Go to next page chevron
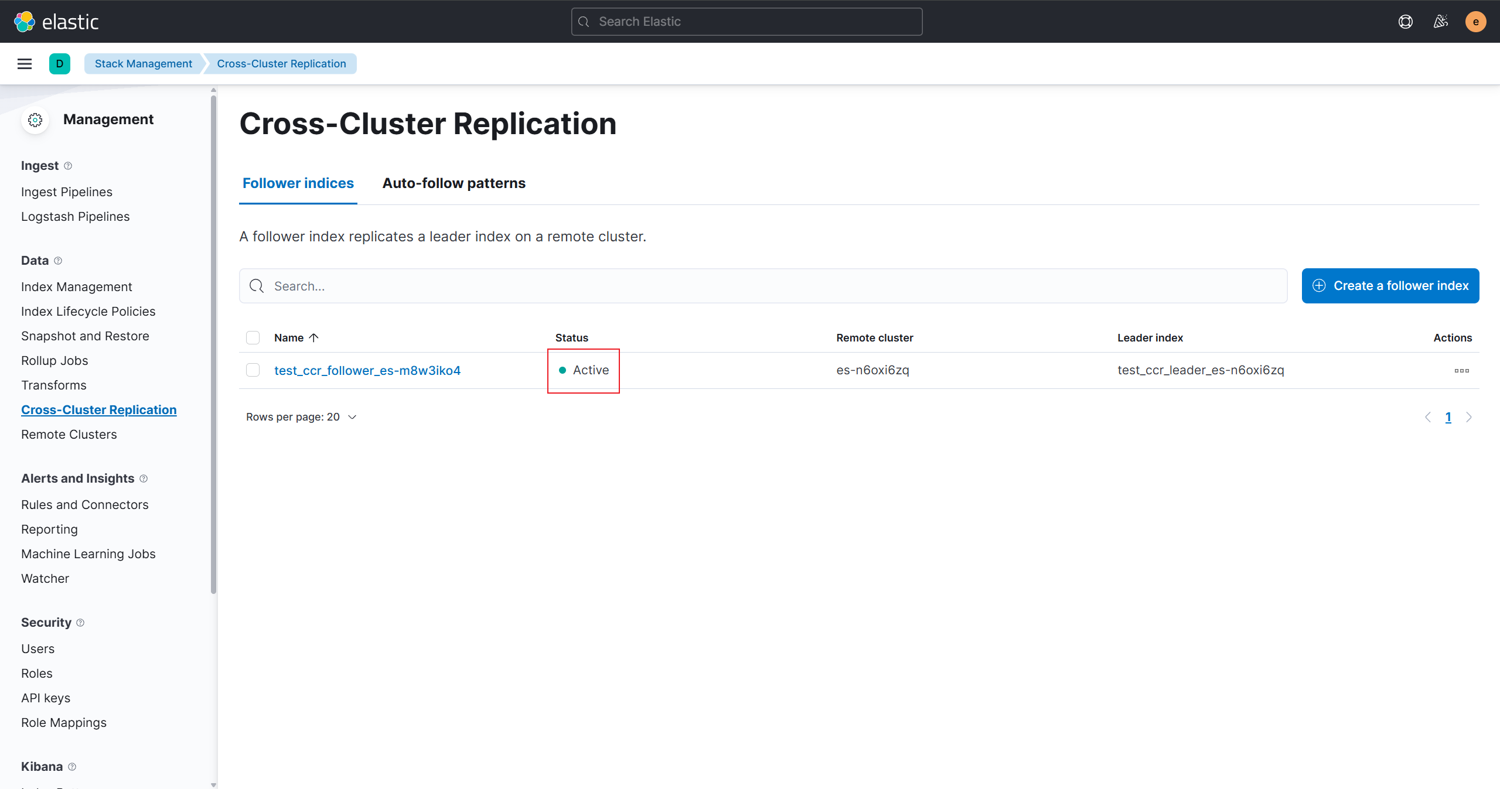1500x789 pixels. point(1468,417)
